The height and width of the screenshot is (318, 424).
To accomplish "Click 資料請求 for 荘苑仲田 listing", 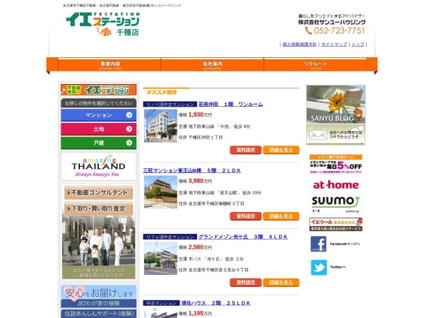I will tap(245, 150).
